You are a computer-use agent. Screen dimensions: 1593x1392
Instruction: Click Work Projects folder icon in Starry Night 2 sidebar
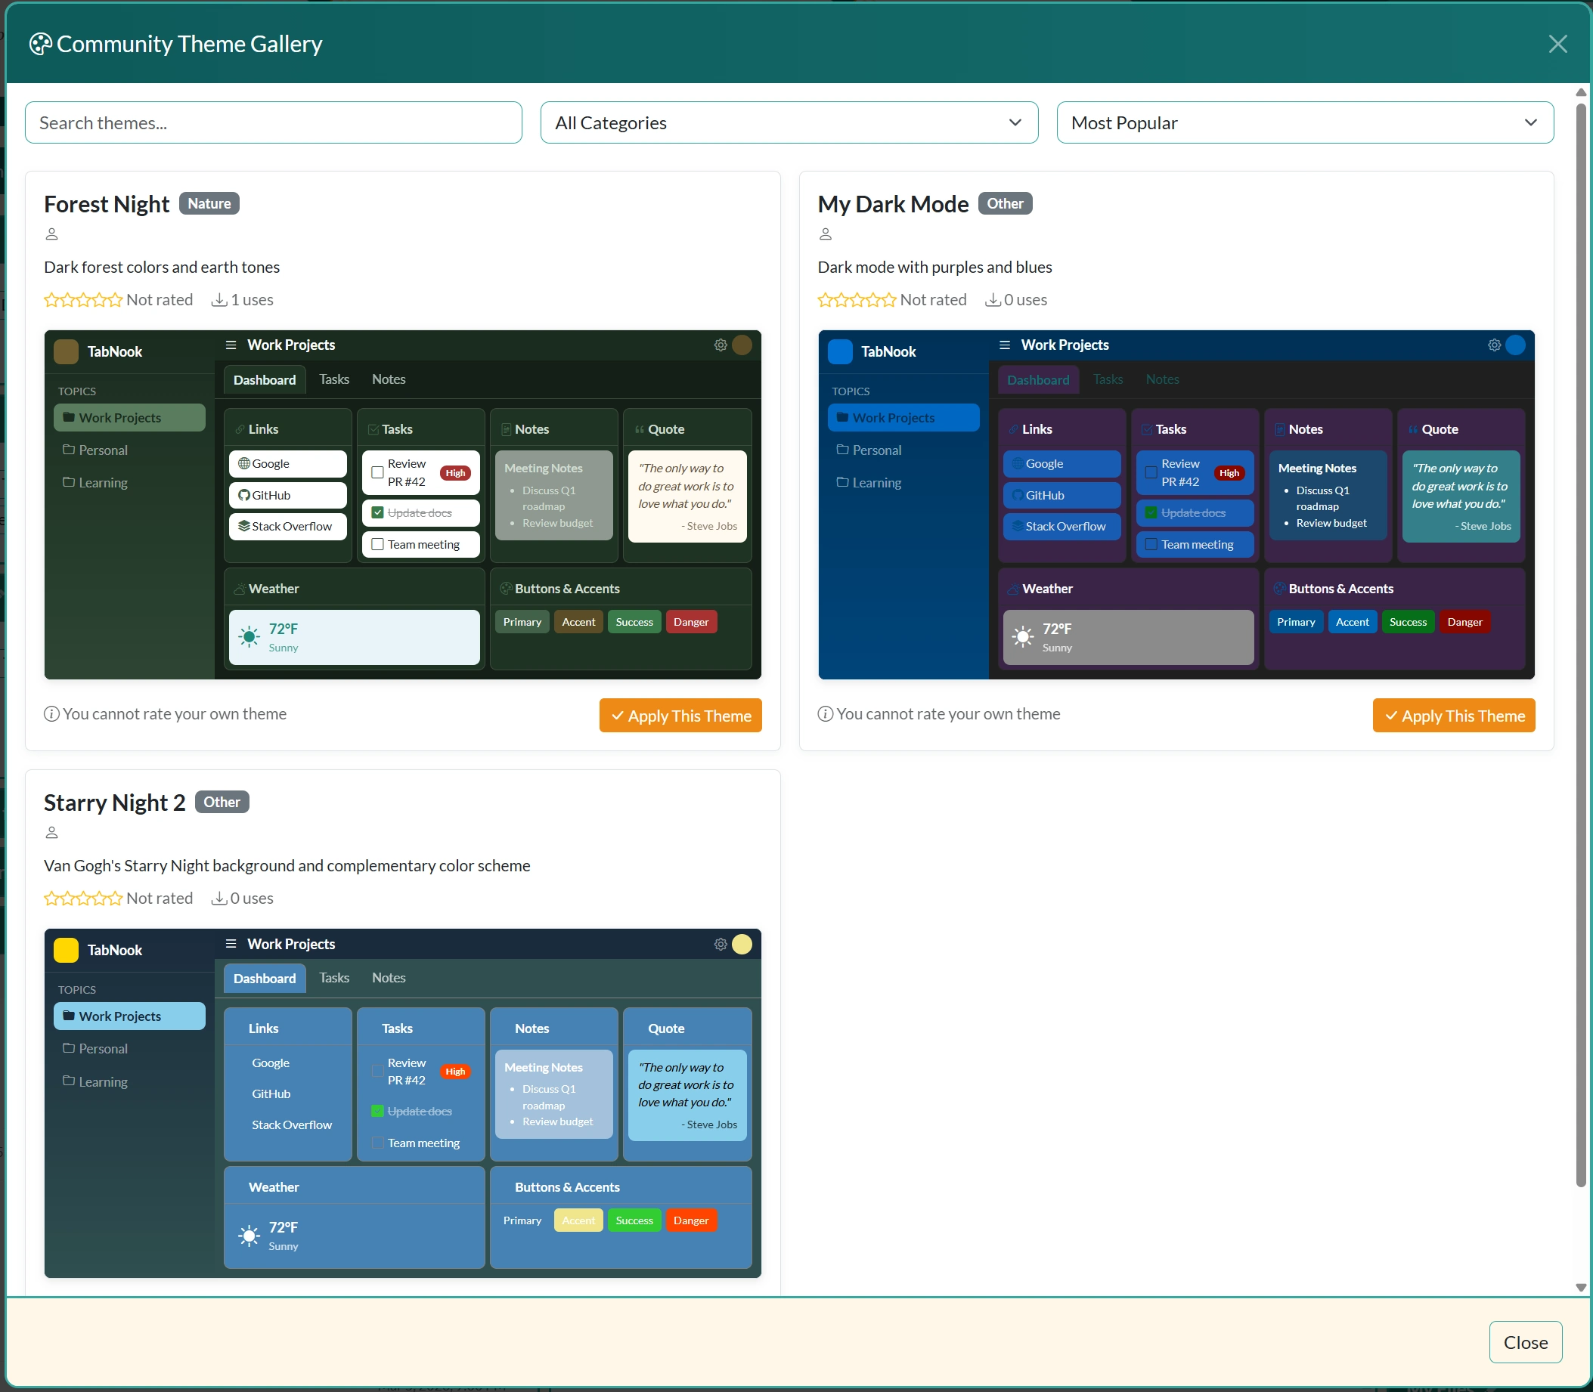[x=69, y=1015]
